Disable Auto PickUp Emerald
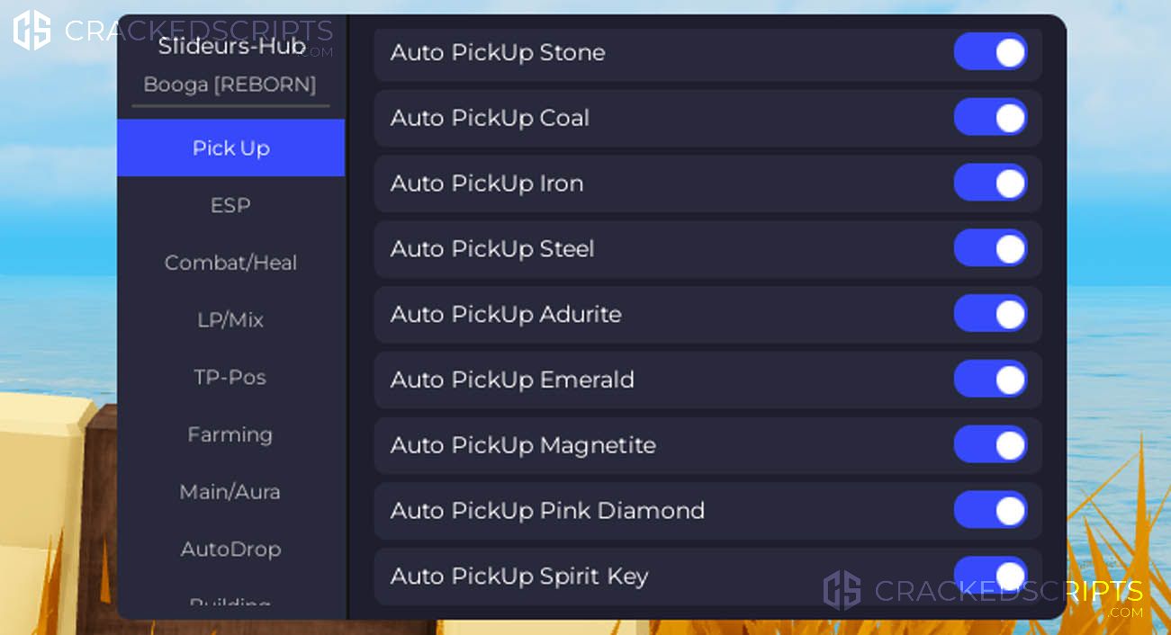This screenshot has height=635, width=1171. coord(991,380)
